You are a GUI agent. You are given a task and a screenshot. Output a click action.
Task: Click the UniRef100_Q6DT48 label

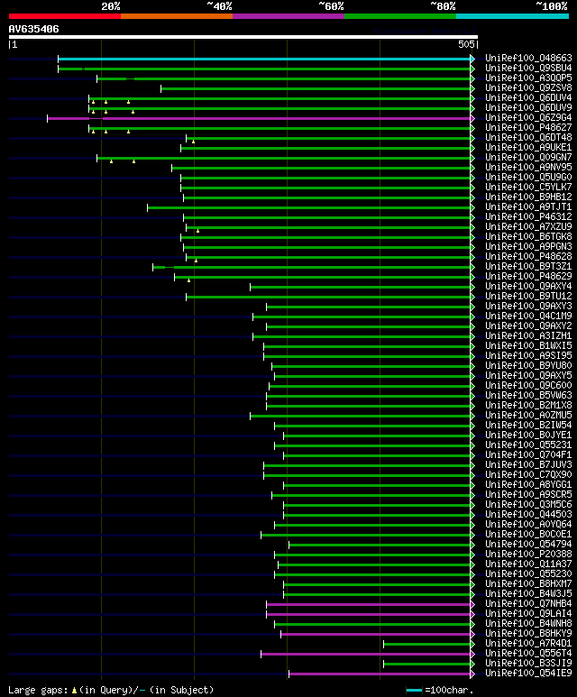pos(528,137)
